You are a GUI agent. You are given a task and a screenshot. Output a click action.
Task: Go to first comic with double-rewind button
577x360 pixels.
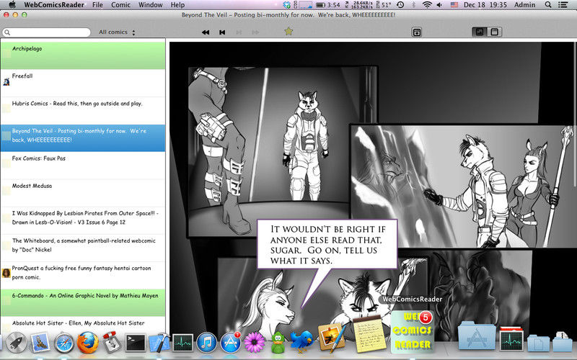(x=206, y=32)
